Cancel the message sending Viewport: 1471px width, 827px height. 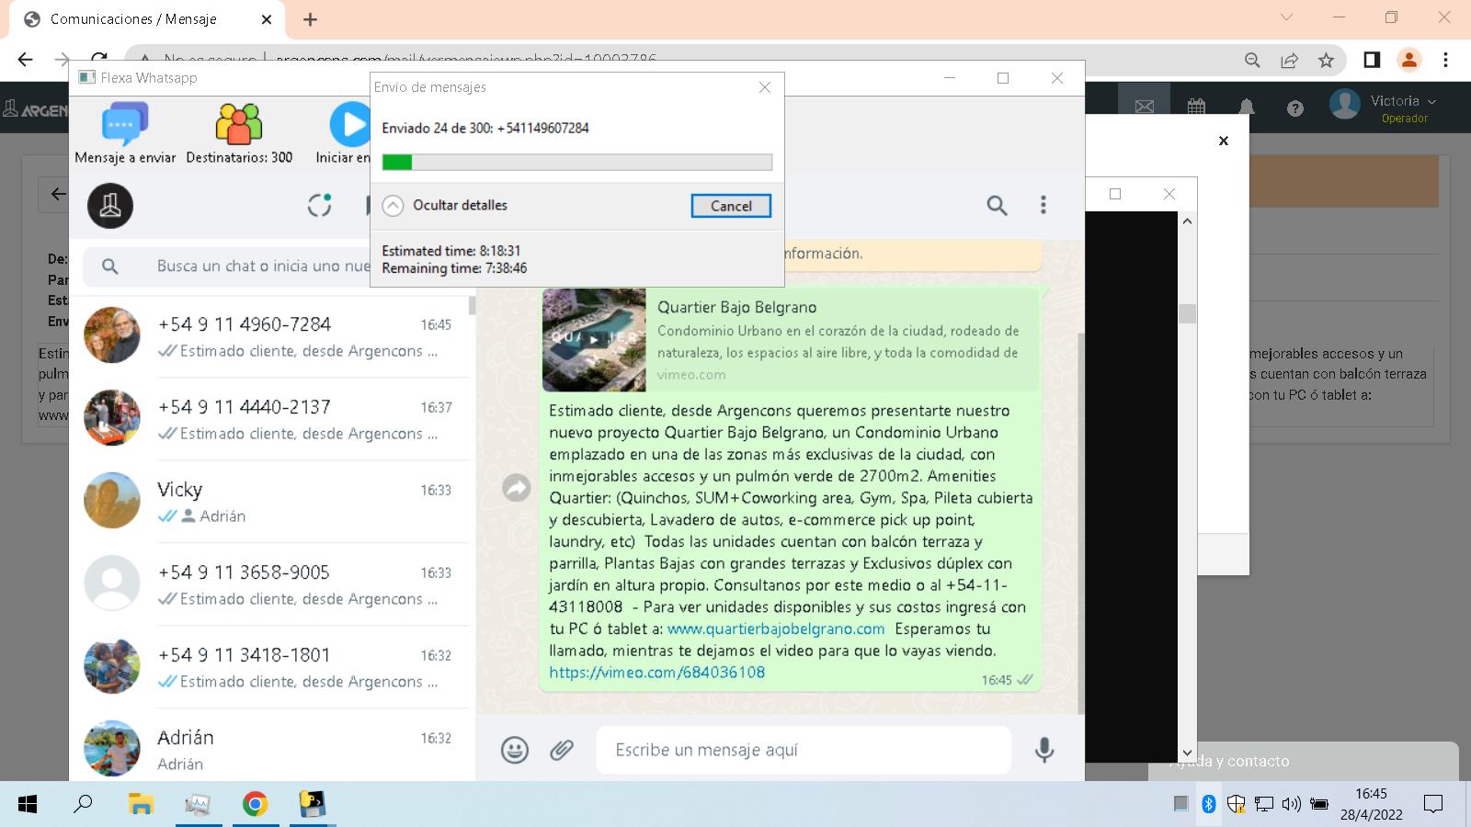pos(731,206)
